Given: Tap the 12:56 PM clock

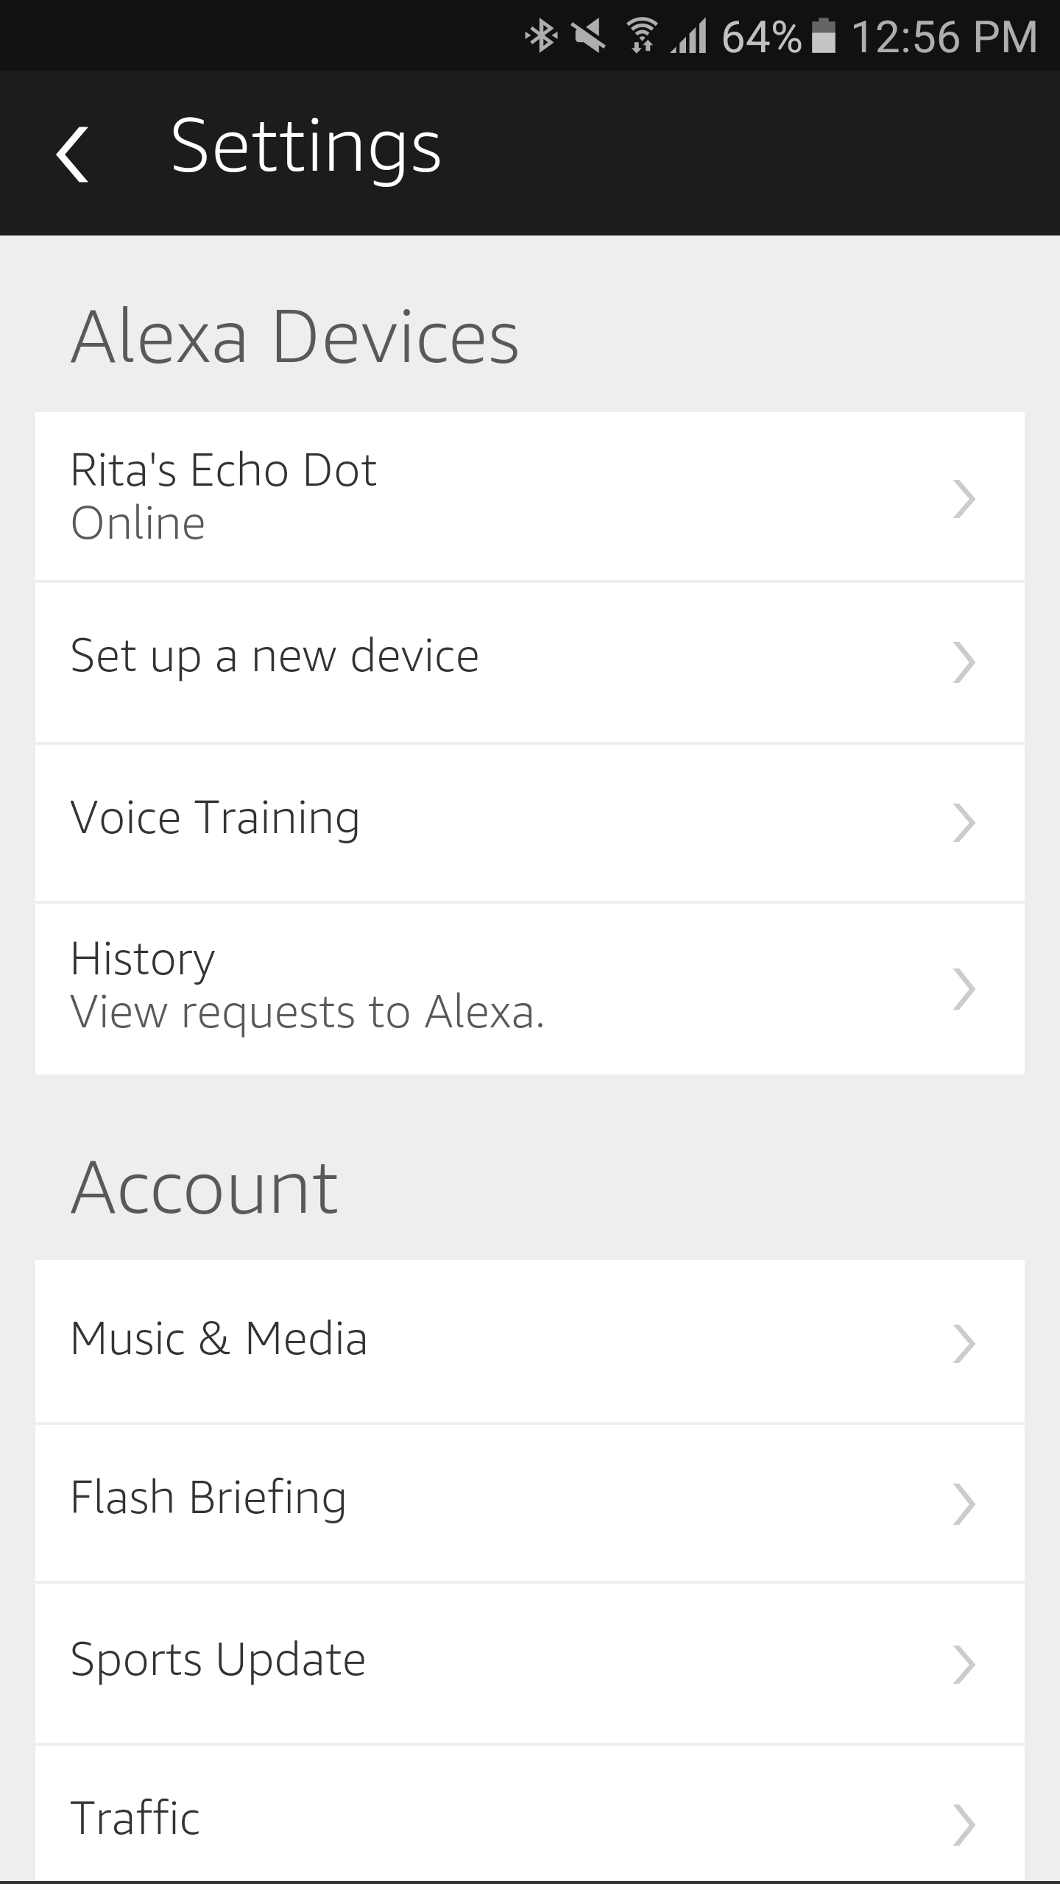Looking at the screenshot, I should (x=944, y=37).
